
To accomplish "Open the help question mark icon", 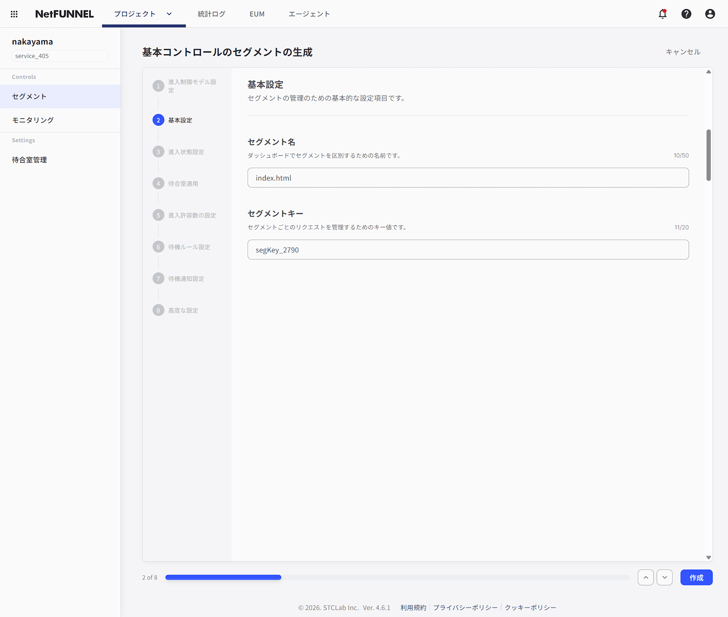I will (686, 14).
